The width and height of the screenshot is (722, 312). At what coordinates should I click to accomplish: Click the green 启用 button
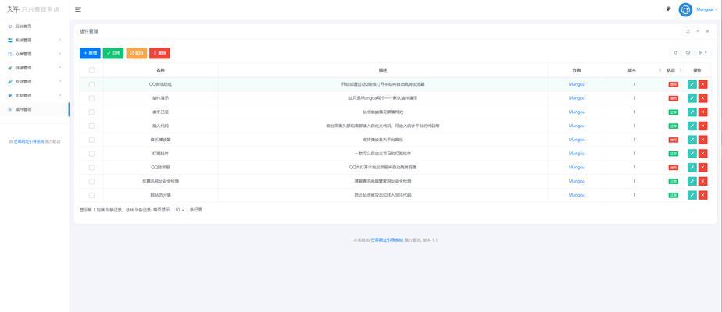(113, 53)
